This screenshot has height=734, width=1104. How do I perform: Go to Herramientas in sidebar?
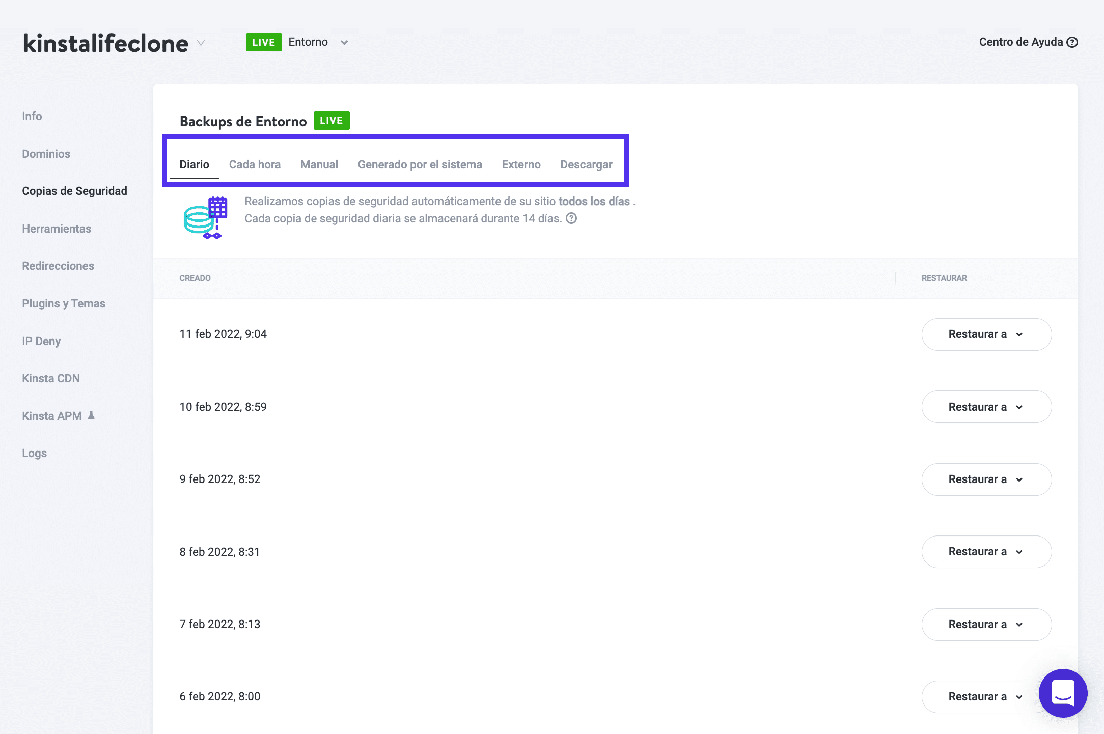[57, 229]
